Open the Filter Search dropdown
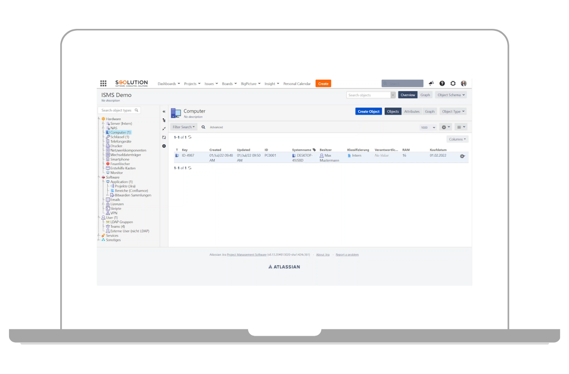The height and width of the screenshot is (374, 569). tap(184, 127)
